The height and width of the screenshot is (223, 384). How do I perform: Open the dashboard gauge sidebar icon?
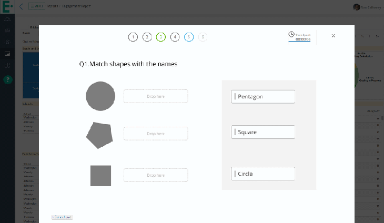pos(7,19)
